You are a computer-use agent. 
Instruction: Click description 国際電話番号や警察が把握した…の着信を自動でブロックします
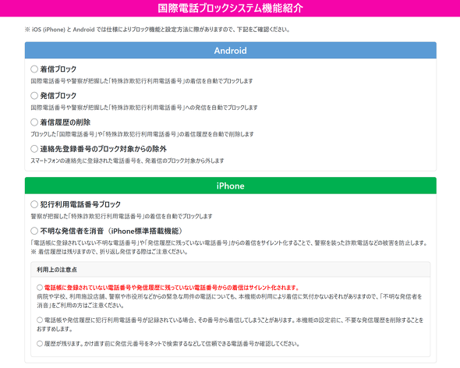[x=142, y=81]
